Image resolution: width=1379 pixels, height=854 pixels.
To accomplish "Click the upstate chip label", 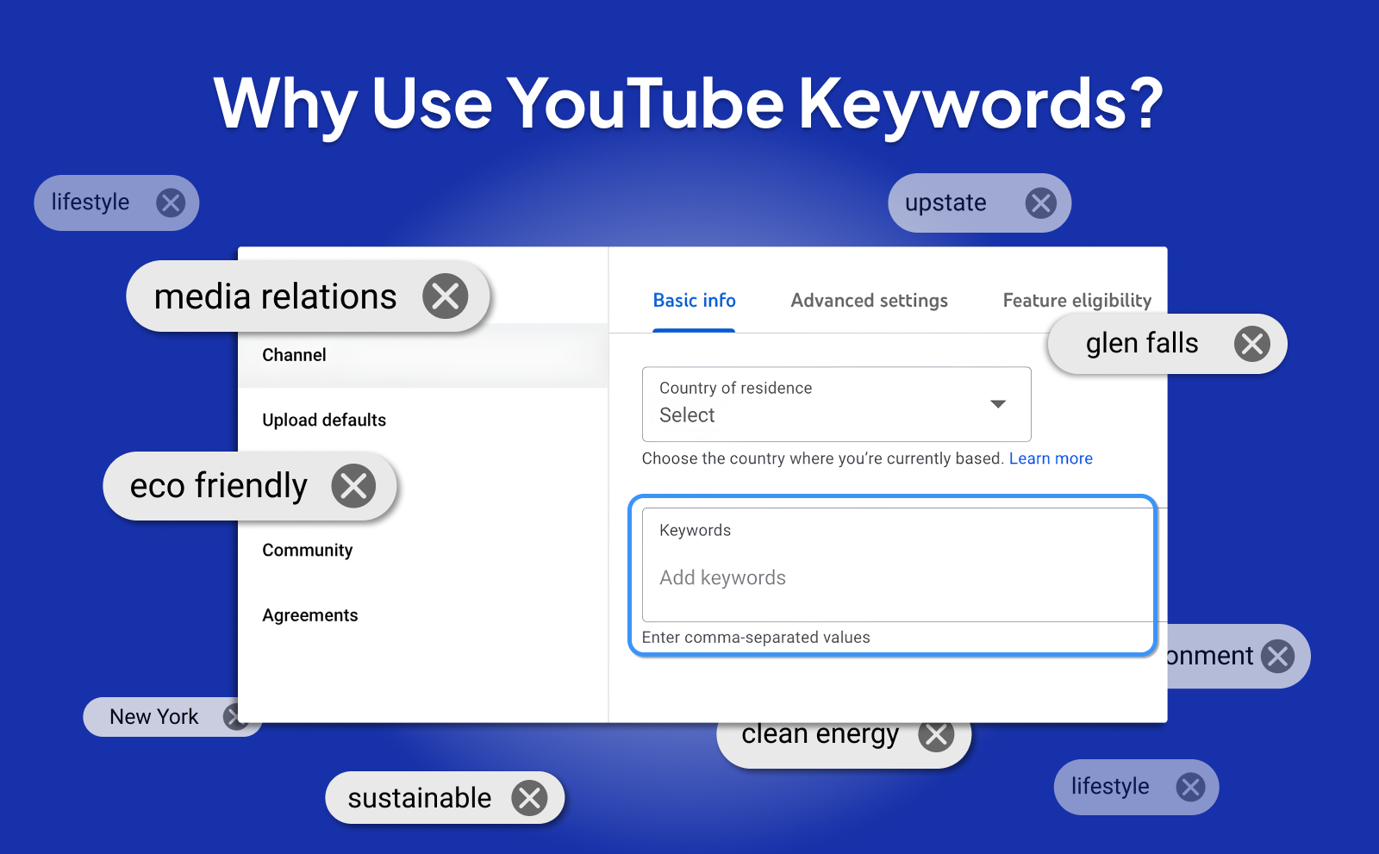I will click(x=945, y=203).
